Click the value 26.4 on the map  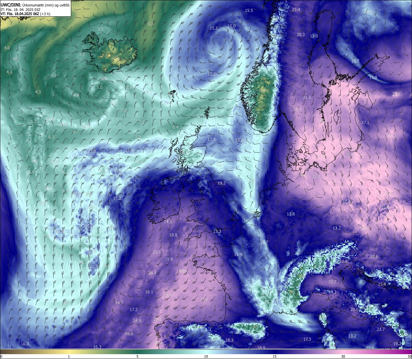pos(152,273)
